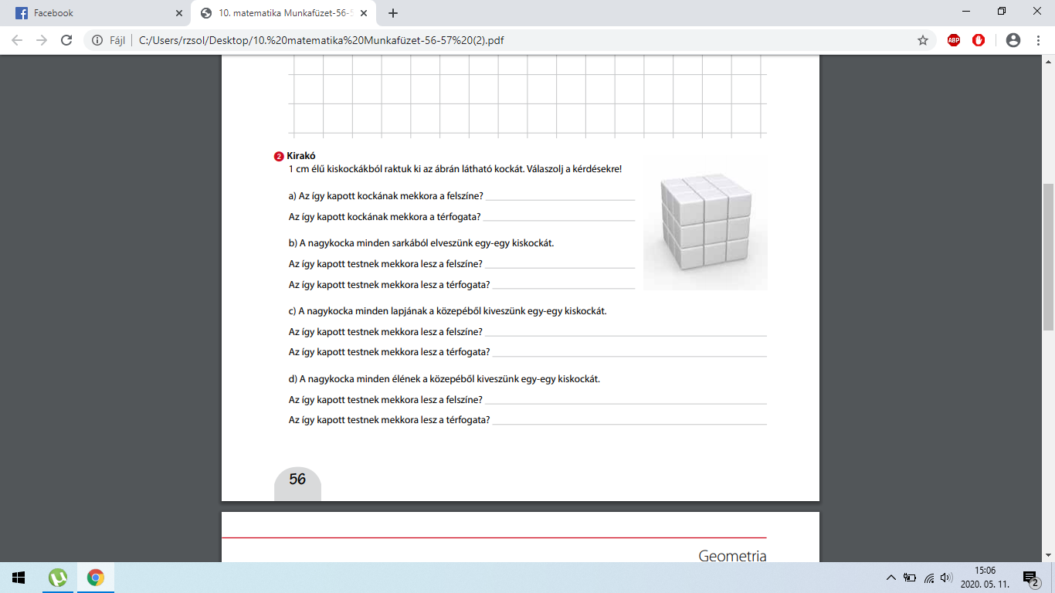Open the Windows Start menu
Screen dimensions: 1055x593
[x=19, y=578]
